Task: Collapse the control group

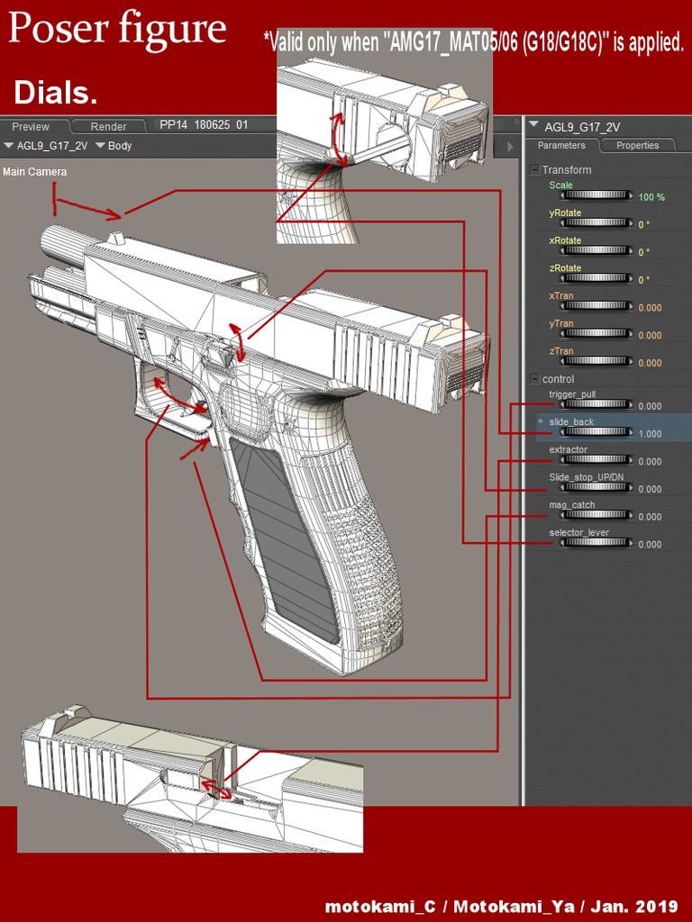Action: (x=534, y=379)
